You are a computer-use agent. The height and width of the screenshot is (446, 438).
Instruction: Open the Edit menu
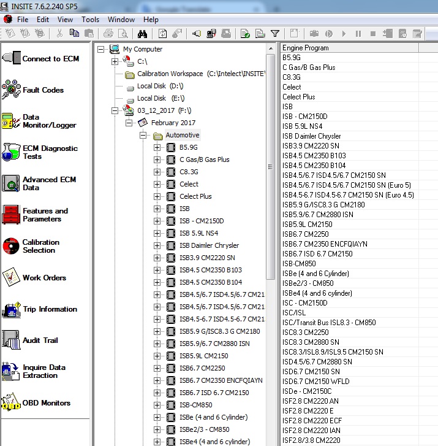coord(43,20)
